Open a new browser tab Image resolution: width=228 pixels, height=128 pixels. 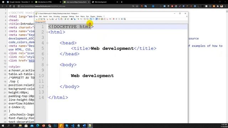[x=122, y=2]
